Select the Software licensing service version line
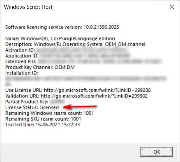 tap(62, 27)
